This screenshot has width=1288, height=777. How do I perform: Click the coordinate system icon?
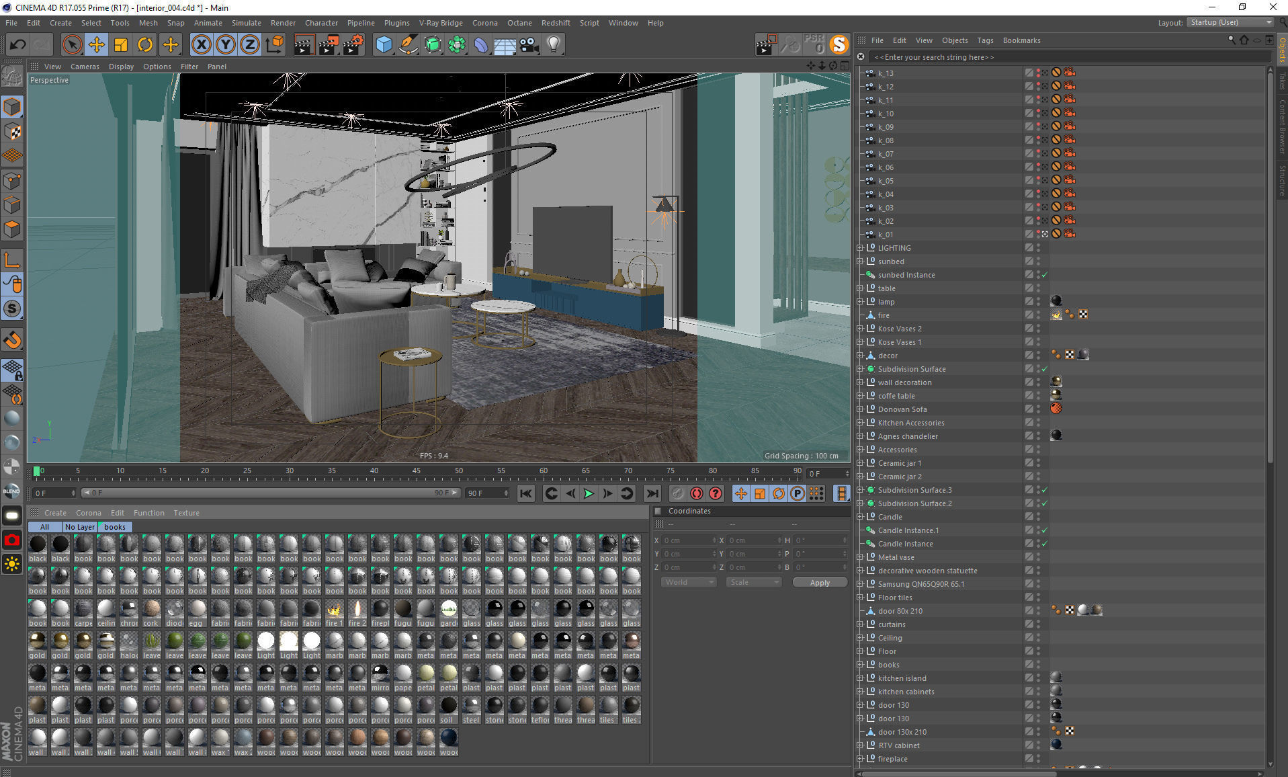point(275,45)
